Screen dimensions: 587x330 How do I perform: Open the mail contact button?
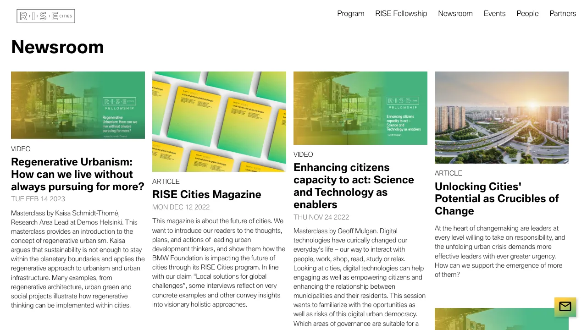tap(565, 307)
